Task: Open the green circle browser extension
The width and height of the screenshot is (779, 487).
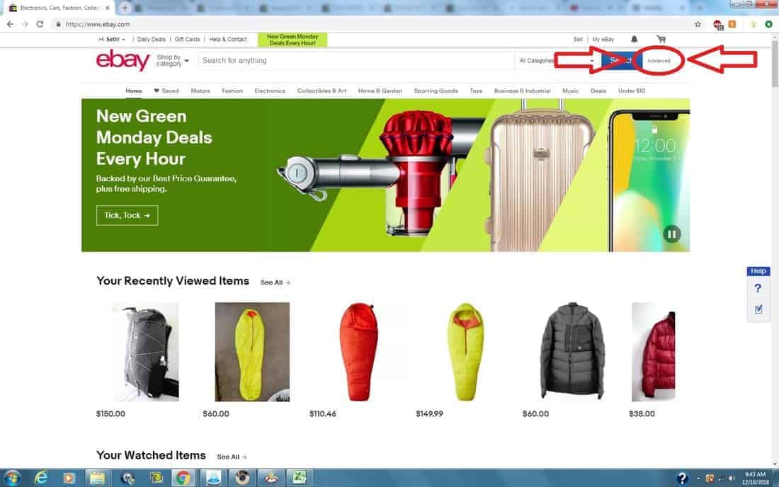Action: pyautogui.click(x=768, y=24)
